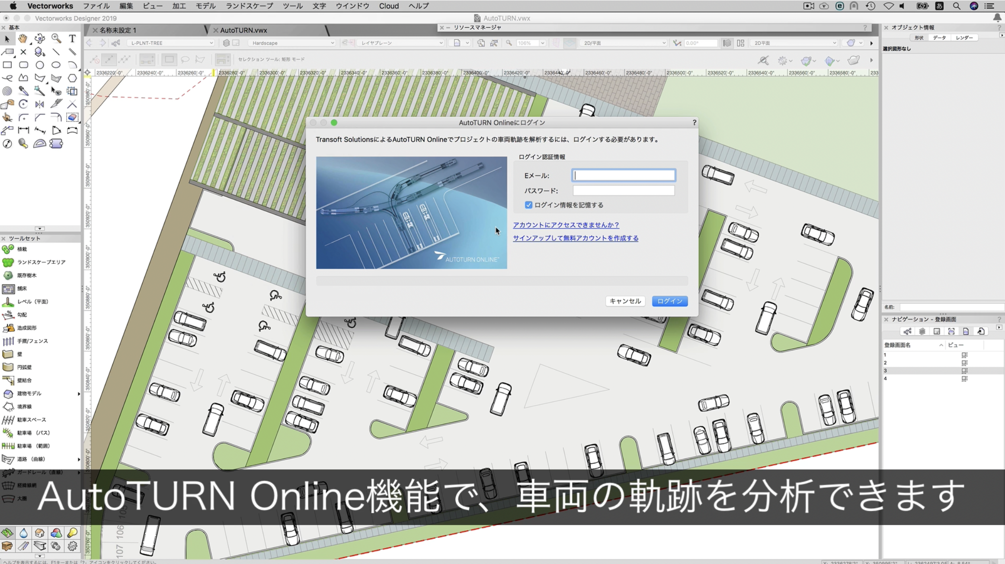Select the Eraser tool
Screen dimensions: 1005x564
pyautogui.click(x=72, y=117)
